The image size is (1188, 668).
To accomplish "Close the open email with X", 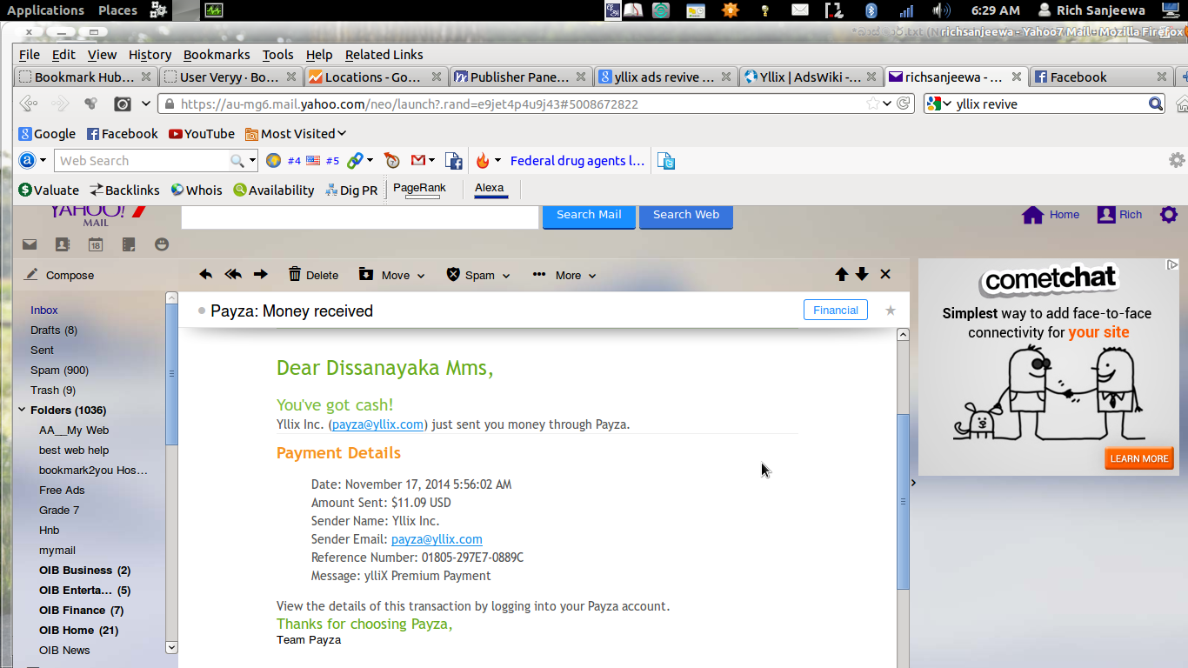I will coord(885,275).
